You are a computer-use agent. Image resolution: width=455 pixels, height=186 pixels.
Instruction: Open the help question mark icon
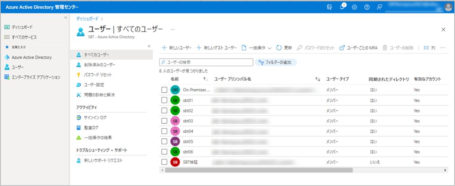coord(367,7)
